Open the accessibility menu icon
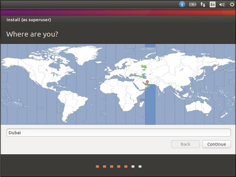The height and width of the screenshot is (177, 236). (x=182, y=5)
